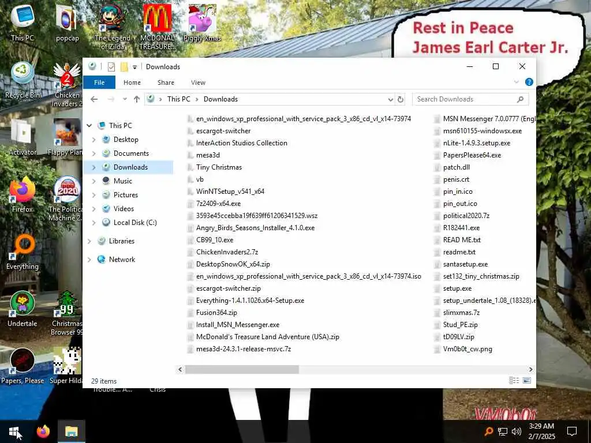Image resolution: width=591 pixels, height=443 pixels.
Task: Open the volume tray icon
Action: (517, 431)
